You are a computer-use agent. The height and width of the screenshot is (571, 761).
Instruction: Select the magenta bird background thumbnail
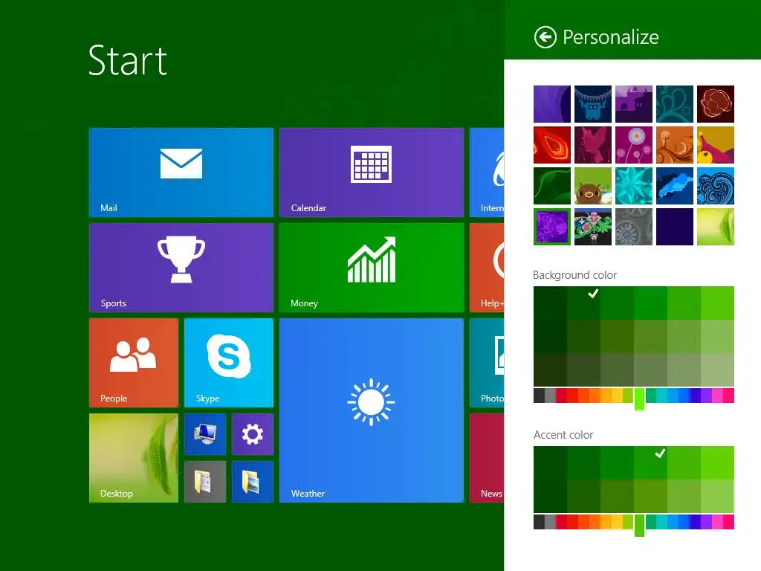(x=592, y=145)
